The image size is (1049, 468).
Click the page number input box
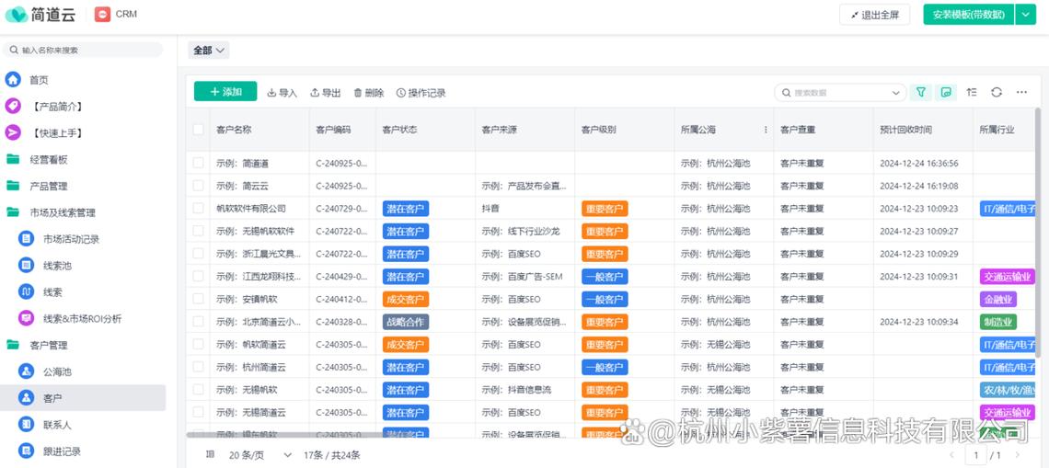point(976,455)
